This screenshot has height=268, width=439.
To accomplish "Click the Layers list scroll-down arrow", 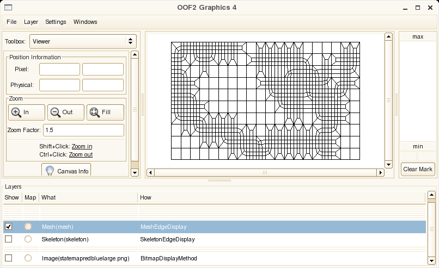I will pos(432,261).
